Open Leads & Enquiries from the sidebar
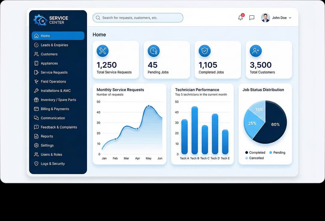 pos(54,45)
